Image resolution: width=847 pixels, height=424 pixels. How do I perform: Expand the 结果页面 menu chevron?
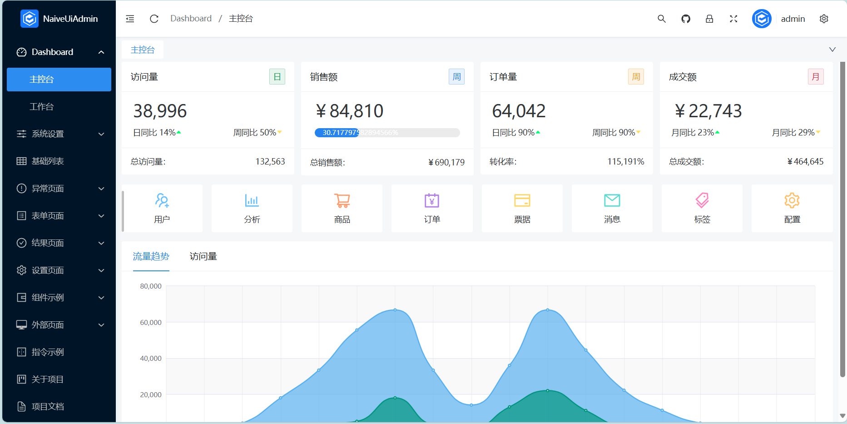pyautogui.click(x=101, y=243)
